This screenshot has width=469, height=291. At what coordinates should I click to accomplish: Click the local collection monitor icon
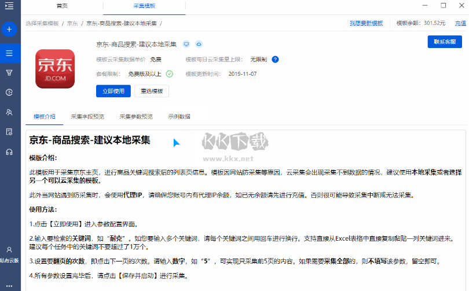tap(186, 44)
